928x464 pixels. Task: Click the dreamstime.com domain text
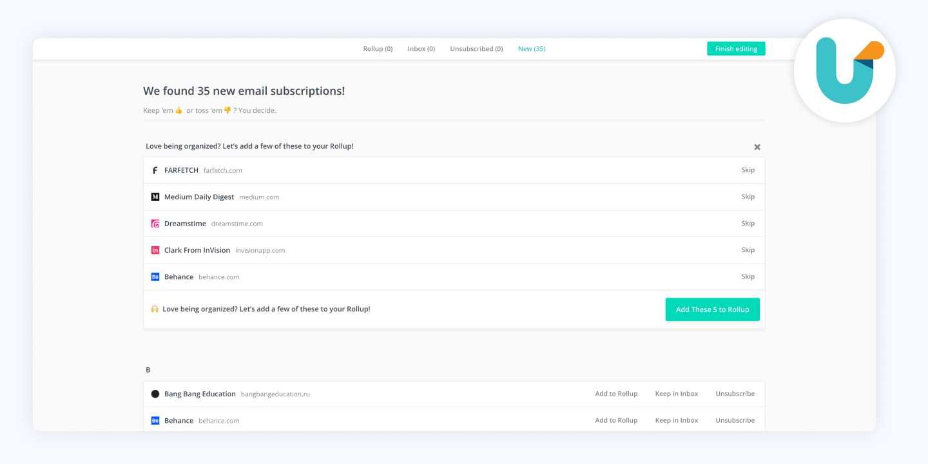tap(237, 224)
